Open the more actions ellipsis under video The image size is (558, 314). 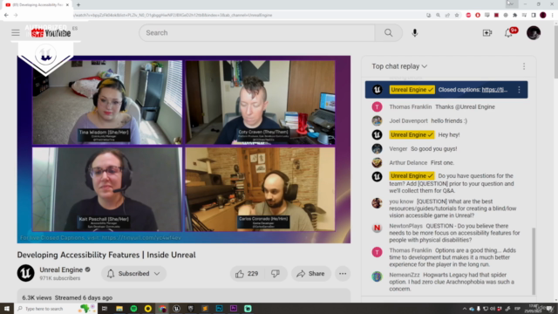click(343, 273)
